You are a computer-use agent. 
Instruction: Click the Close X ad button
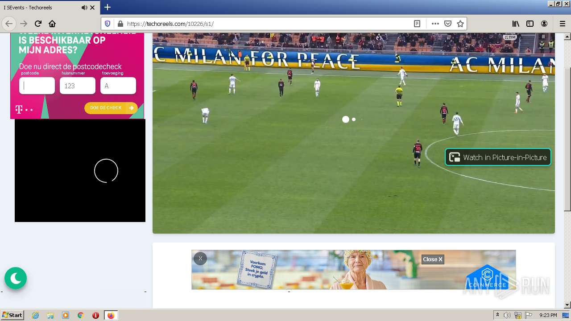(x=433, y=259)
